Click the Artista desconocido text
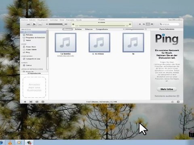This screenshot has width=194, height=145. pyautogui.click(x=65, y=56)
